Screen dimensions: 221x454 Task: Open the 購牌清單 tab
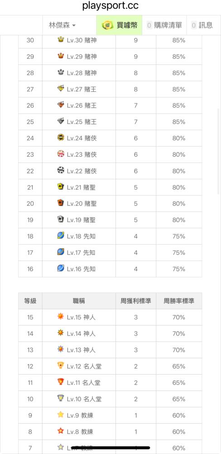click(164, 25)
